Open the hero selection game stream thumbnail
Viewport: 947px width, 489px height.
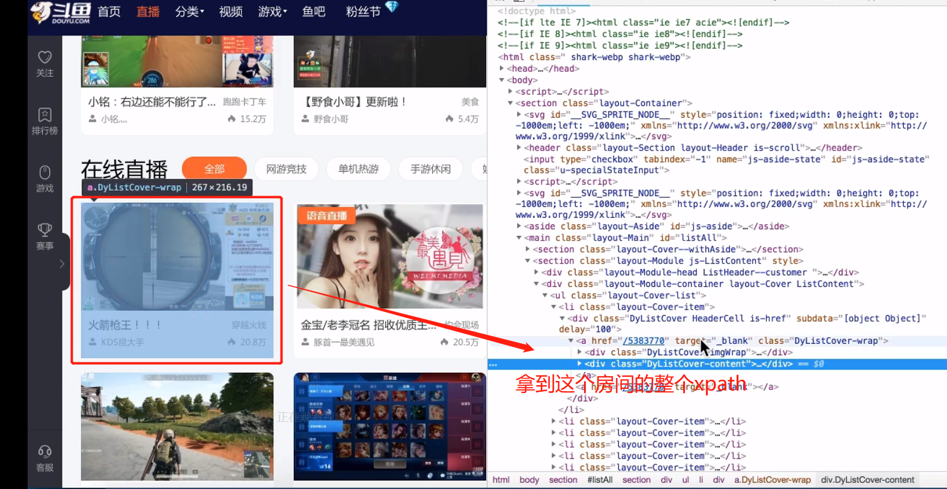(x=390, y=427)
